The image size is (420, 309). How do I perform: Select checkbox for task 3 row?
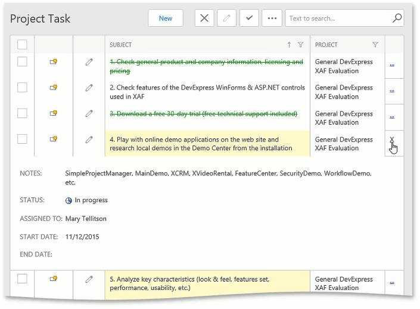tap(22, 113)
